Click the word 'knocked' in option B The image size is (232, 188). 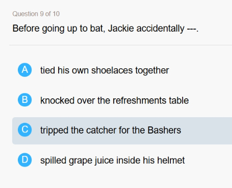pos(57,100)
